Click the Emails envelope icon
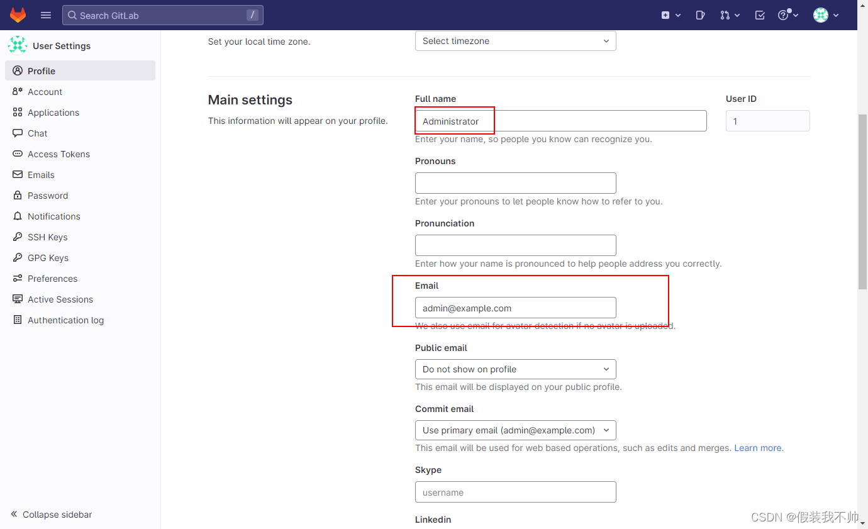The height and width of the screenshot is (529, 868). (18, 175)
